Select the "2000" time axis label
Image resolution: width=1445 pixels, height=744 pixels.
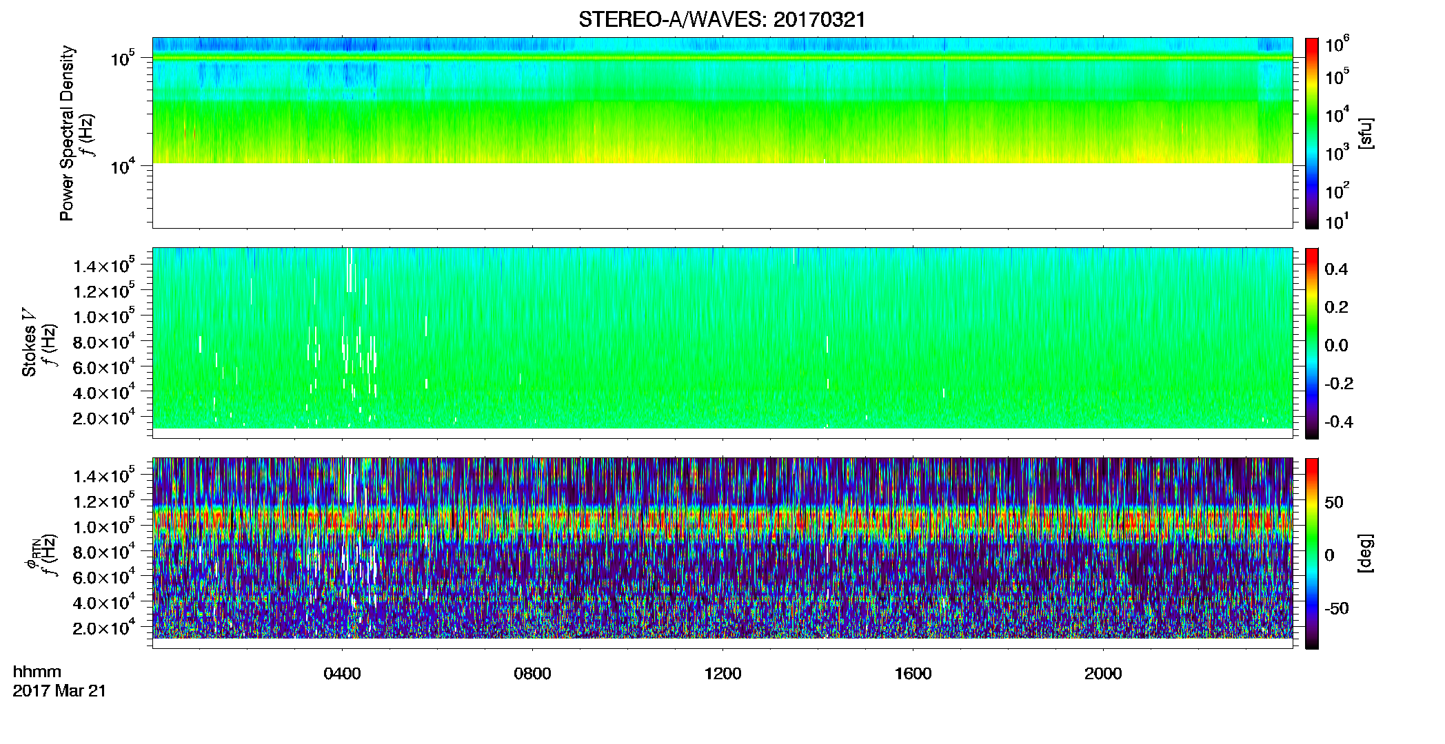coord(1103,674)
